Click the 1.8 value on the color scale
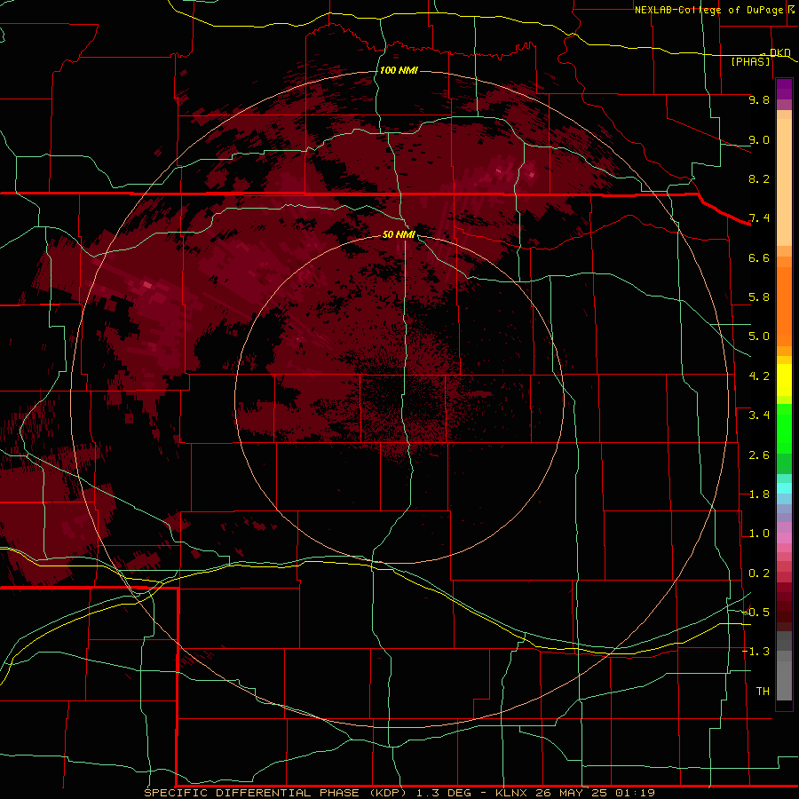The width and height of the screenshot is (799, 799). click(759, 494)
